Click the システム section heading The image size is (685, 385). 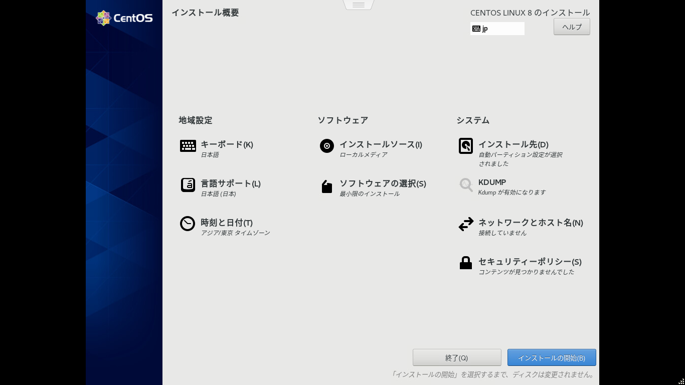tap(473, 120)
